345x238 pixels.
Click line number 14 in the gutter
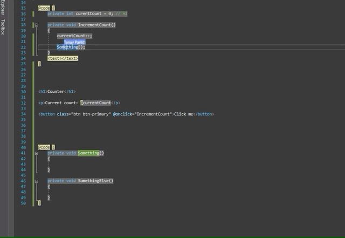(23, 3)
